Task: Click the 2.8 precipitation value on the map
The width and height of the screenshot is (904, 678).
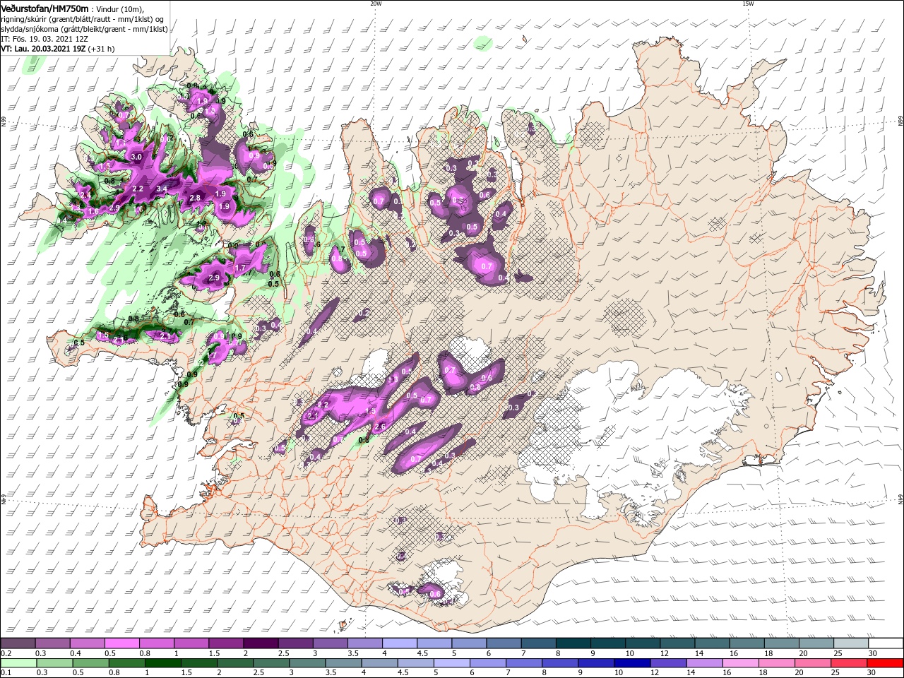Action: [x=196, y=198]
